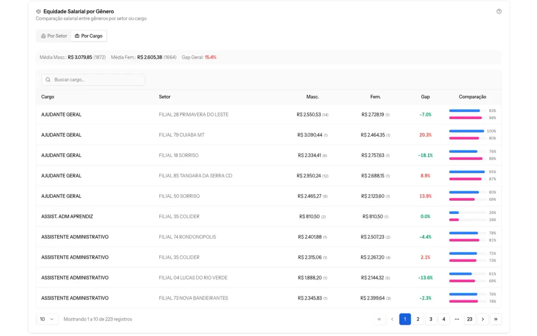
Task: Go to page 23
Action: point(470,319)
